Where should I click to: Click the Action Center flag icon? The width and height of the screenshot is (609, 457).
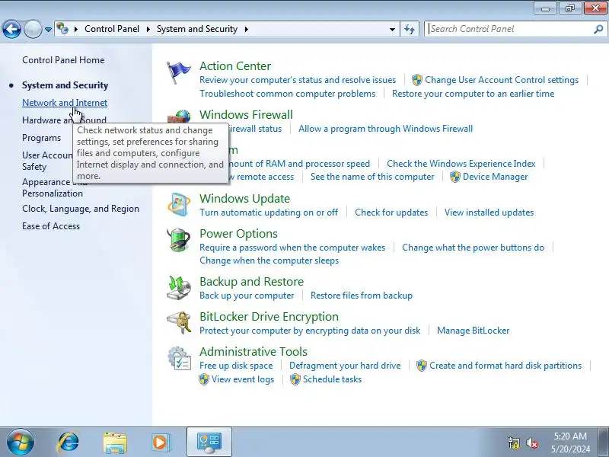(178, 72)
